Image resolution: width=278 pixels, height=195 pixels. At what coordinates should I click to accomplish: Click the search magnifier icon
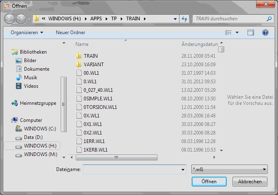click(x=269, y=19)
